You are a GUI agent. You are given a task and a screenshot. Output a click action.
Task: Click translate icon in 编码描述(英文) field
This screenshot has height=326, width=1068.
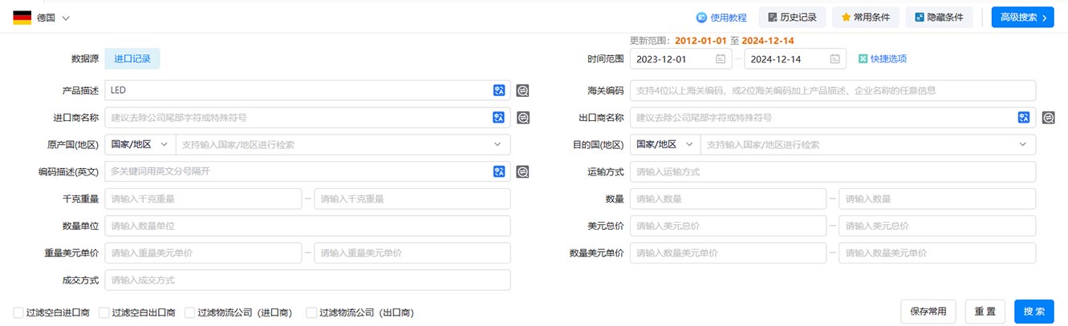[499, 171]
